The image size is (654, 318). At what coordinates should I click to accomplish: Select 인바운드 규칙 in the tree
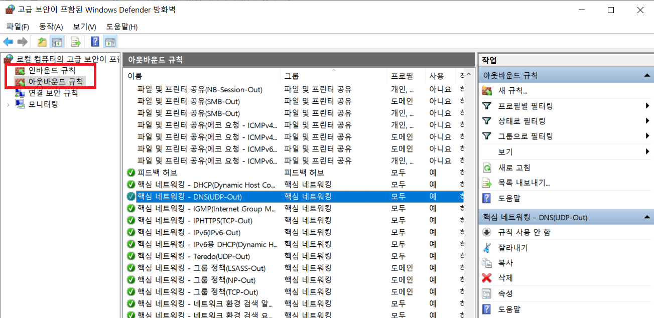tap(52, 70)
